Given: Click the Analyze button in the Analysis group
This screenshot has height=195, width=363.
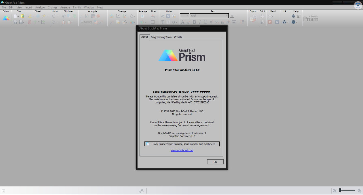Looking at the screenshot, I should coord(86,22).
